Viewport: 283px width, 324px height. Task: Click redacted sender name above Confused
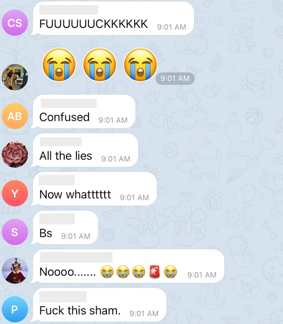tap(68, 103)
